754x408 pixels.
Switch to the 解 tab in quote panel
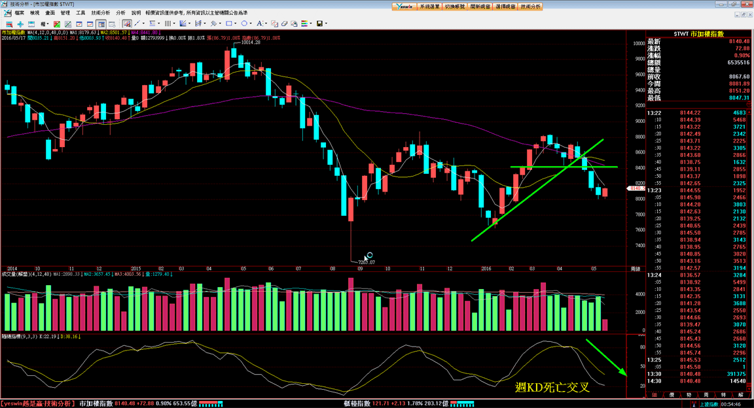pyautogui.click(x=740, y=394)
